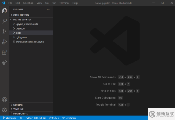The image size is (175, 120).
Task: Expand the OUTLINE section
Action: [18, 105]
